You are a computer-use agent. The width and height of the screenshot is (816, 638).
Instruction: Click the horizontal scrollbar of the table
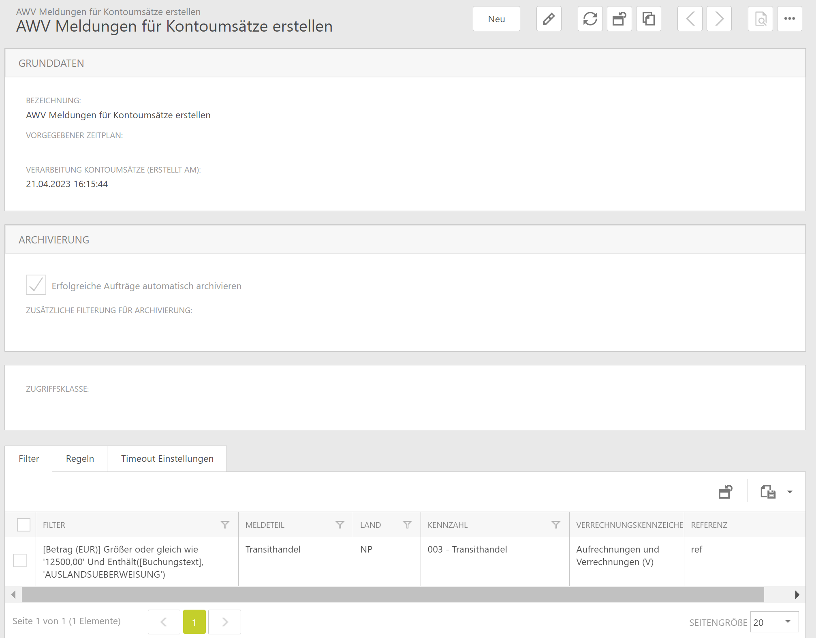[393, 594]
